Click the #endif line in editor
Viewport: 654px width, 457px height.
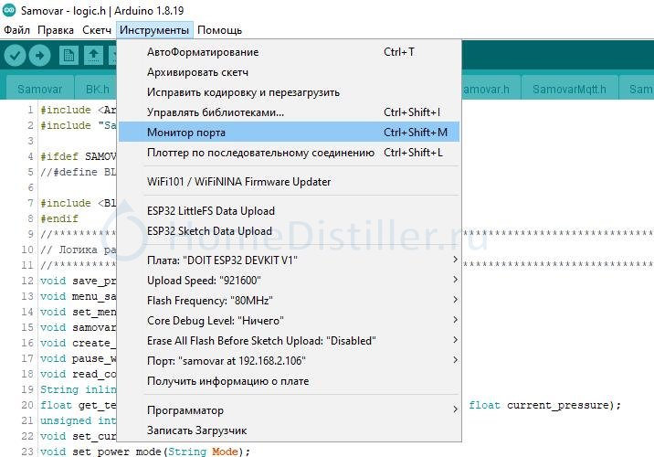click(59, 218)
